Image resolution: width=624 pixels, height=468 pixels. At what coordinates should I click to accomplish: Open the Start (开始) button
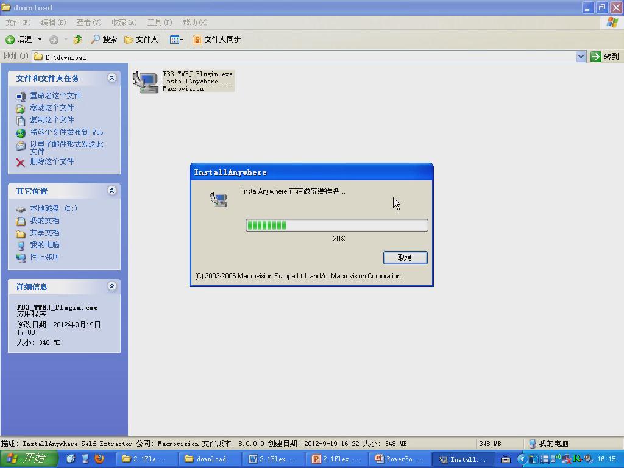[29, 459]
